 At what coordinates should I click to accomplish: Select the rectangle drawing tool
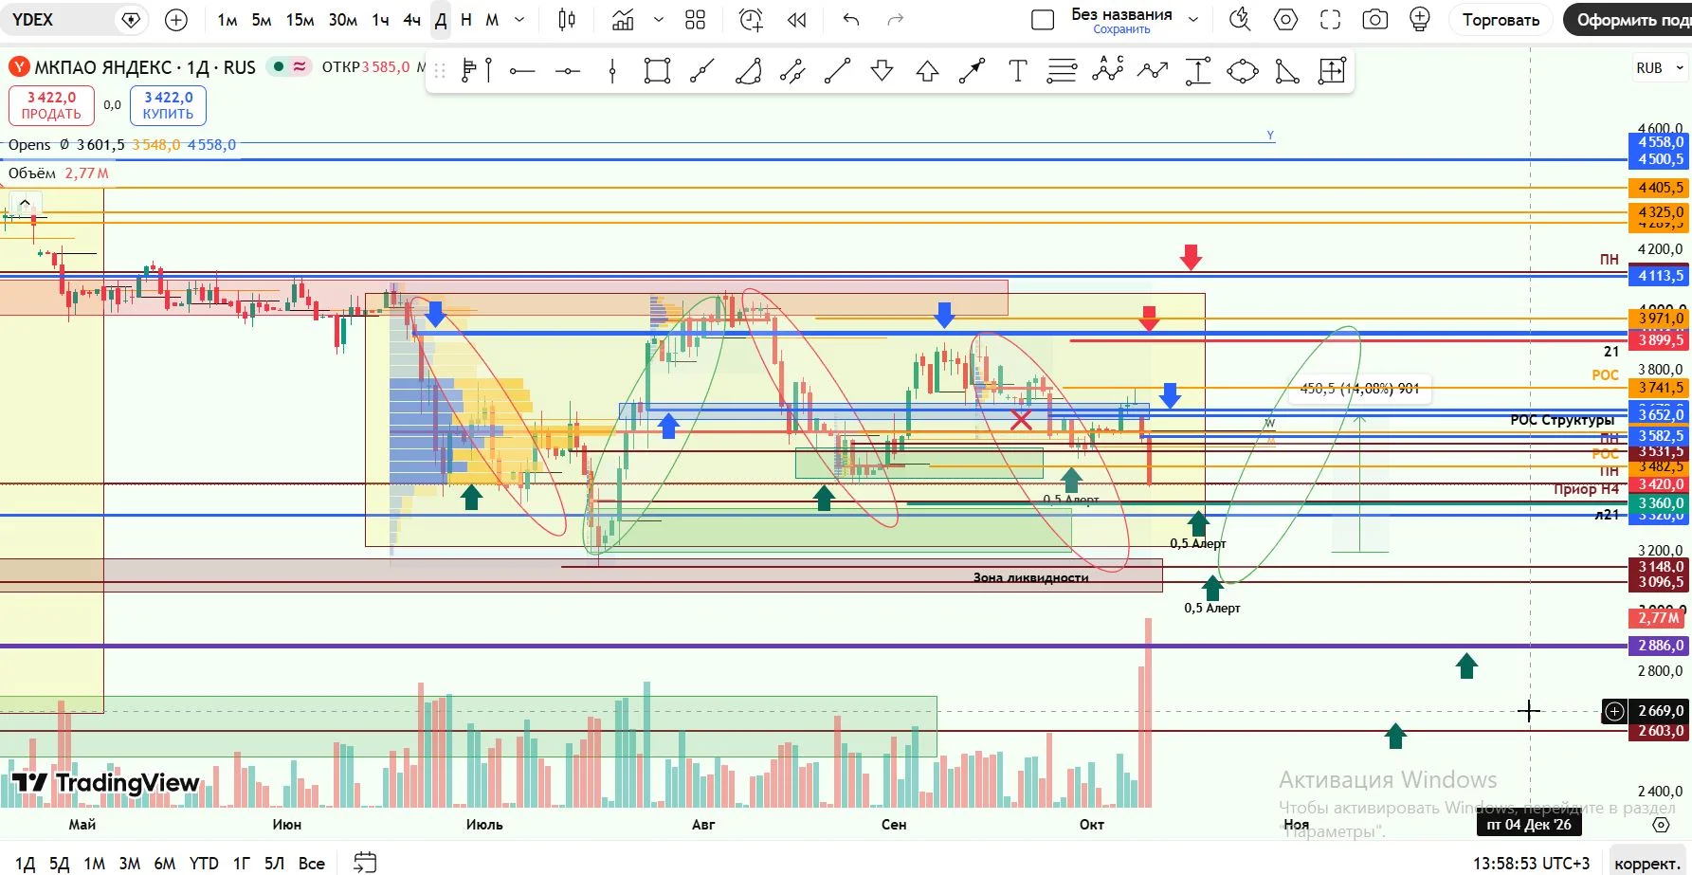click(x=657, y=70)
